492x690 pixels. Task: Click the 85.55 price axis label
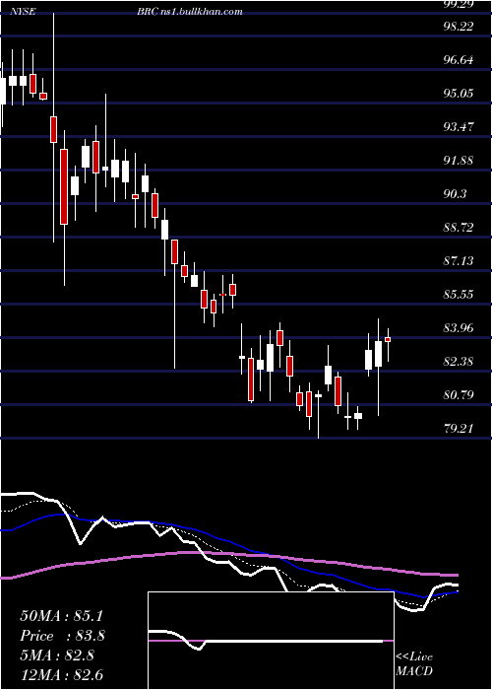tap(457, 295)
